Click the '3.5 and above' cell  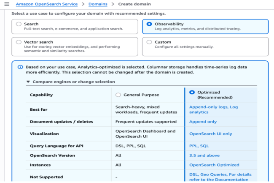(204, 156)
